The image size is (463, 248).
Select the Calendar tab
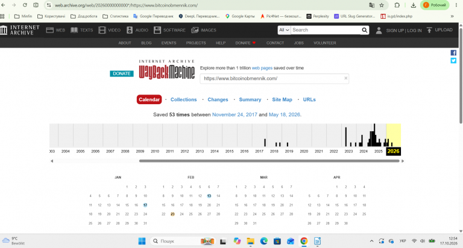coord(149,100)
